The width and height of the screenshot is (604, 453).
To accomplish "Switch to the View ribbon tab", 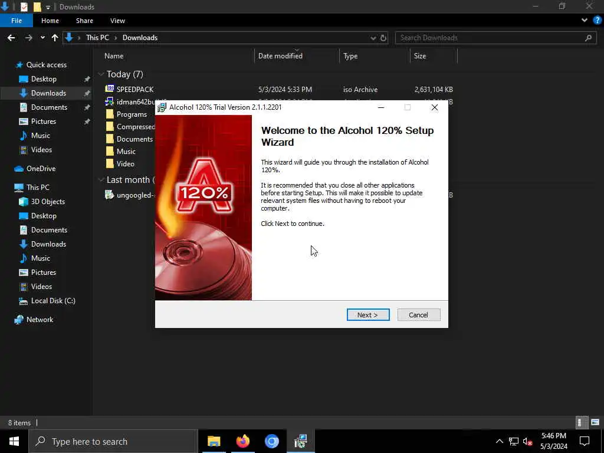I will pyautogui.click(x=117, y=21).
